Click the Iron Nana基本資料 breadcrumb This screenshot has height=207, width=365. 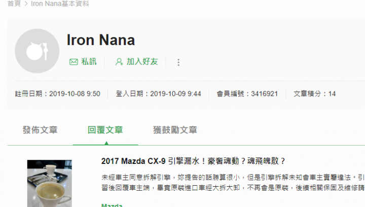click(x=60, y=4)
